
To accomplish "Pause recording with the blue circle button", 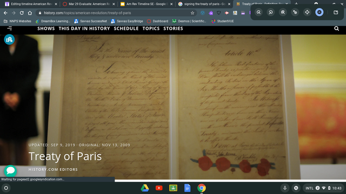I will tap(320, 12).
